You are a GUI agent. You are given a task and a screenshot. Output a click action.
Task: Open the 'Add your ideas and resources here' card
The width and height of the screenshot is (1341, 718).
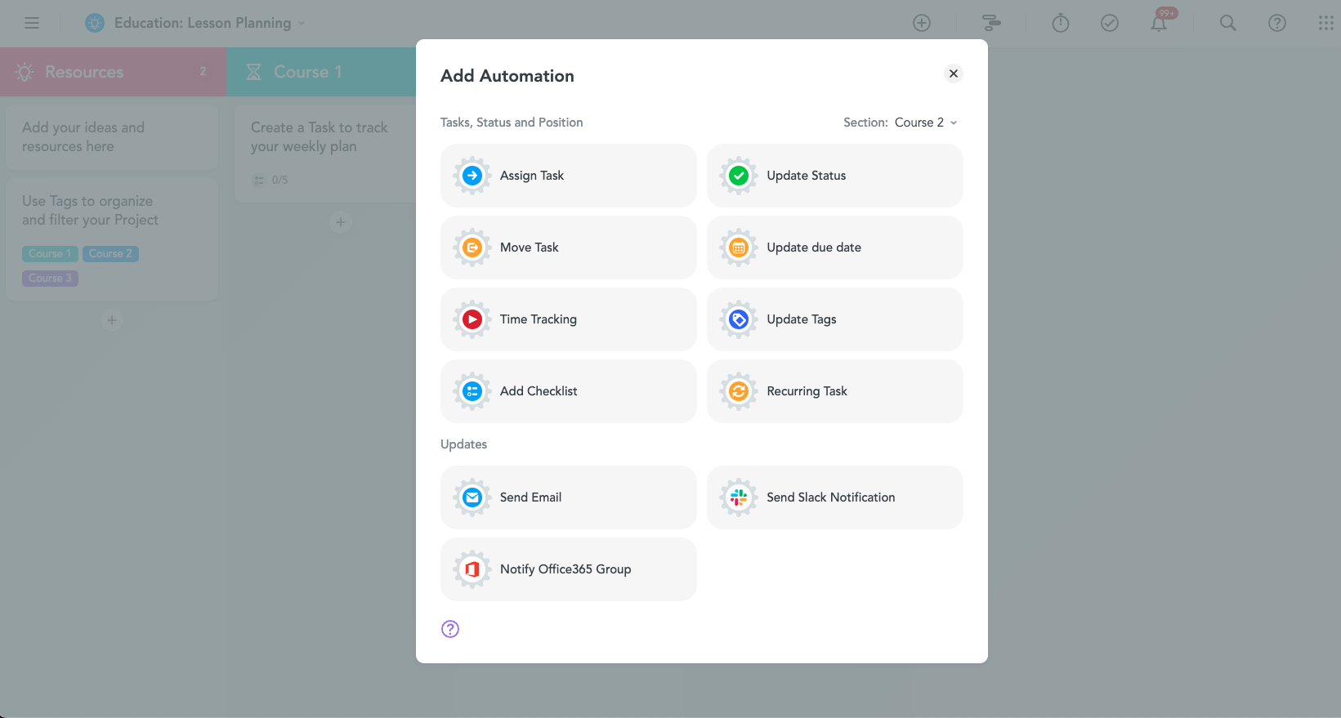point(112,137)
